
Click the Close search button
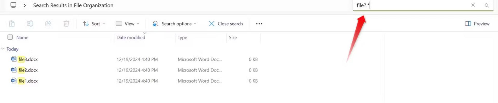coord(226,23)
